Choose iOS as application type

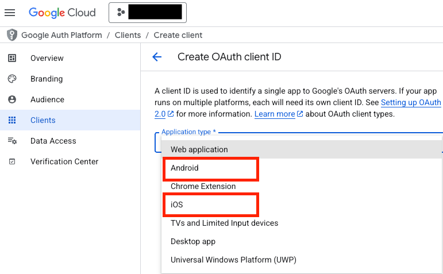tap(176, 204)
